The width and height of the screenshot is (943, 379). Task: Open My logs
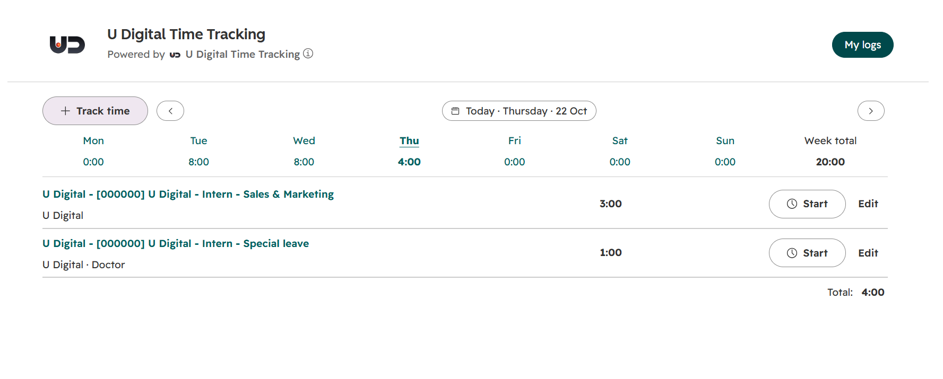click(862, 45)
